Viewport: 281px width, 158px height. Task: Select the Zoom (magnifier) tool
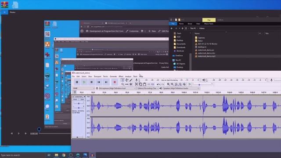122,84
